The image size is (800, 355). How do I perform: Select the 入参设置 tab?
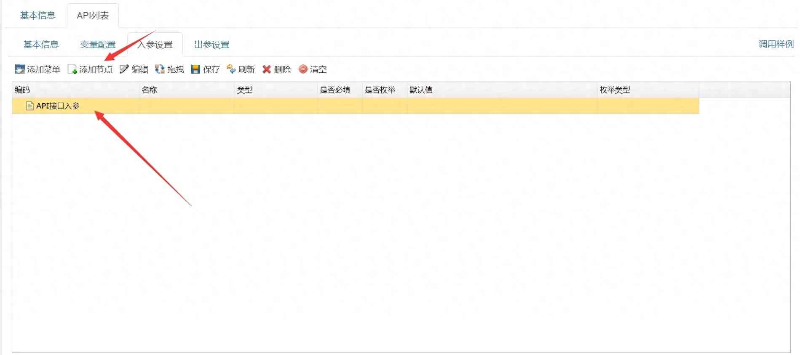coord(155,44)
